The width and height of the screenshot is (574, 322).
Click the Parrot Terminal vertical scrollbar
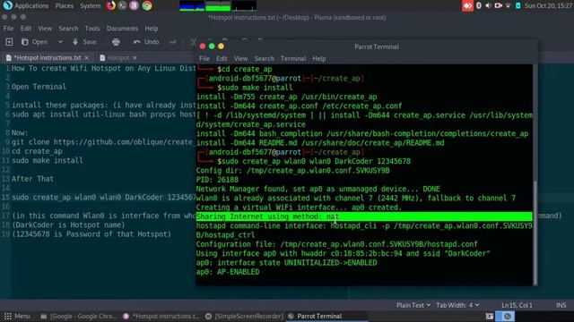click(535, 233)
